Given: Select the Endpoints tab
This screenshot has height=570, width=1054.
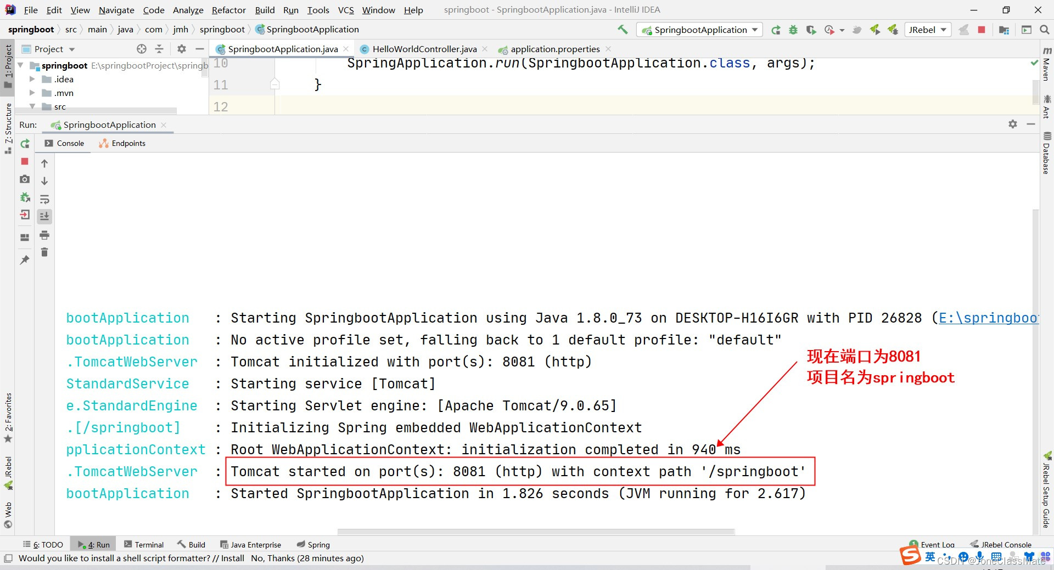Looking at the screenshot, I should [x=122, y=143].
